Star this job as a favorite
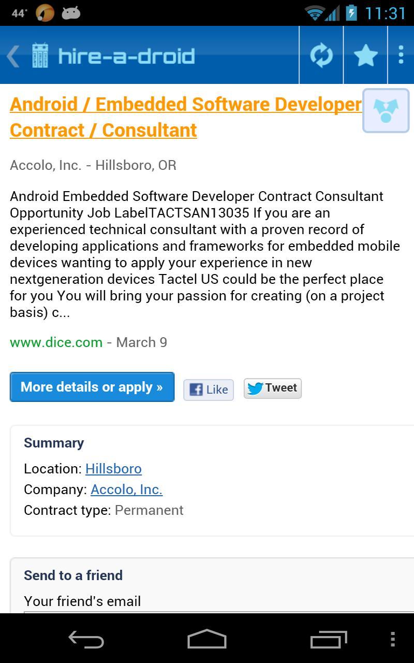Viewport: 414px width, 663px height. tap(365, 55)
